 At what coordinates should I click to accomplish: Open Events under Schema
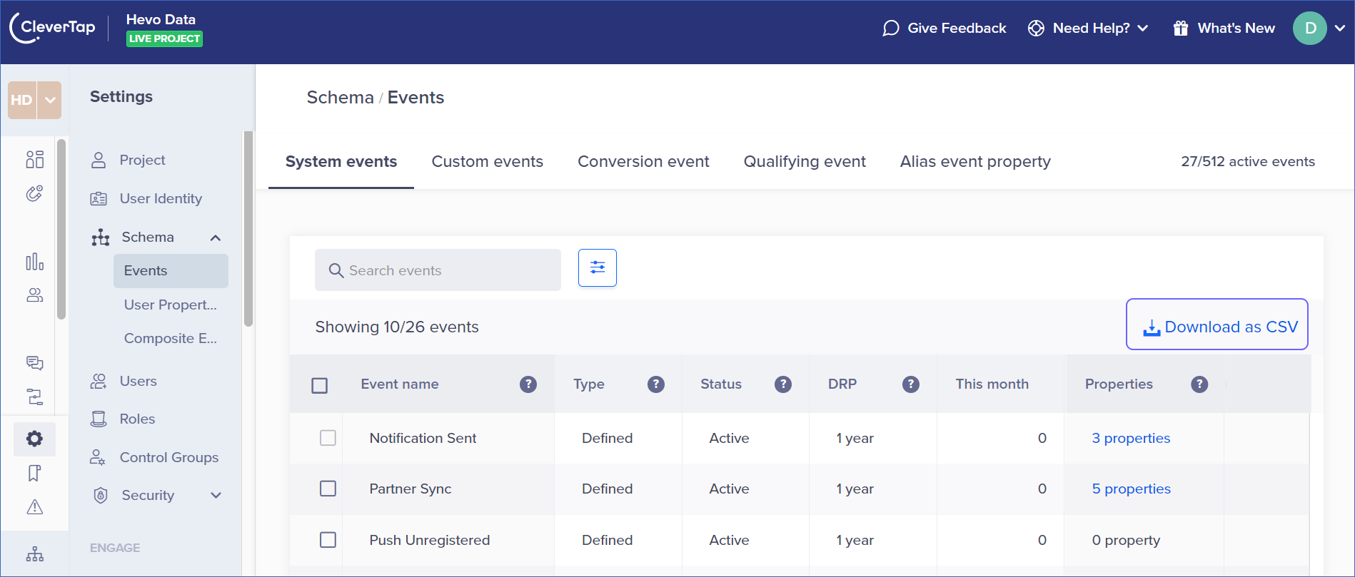(171, 271)
